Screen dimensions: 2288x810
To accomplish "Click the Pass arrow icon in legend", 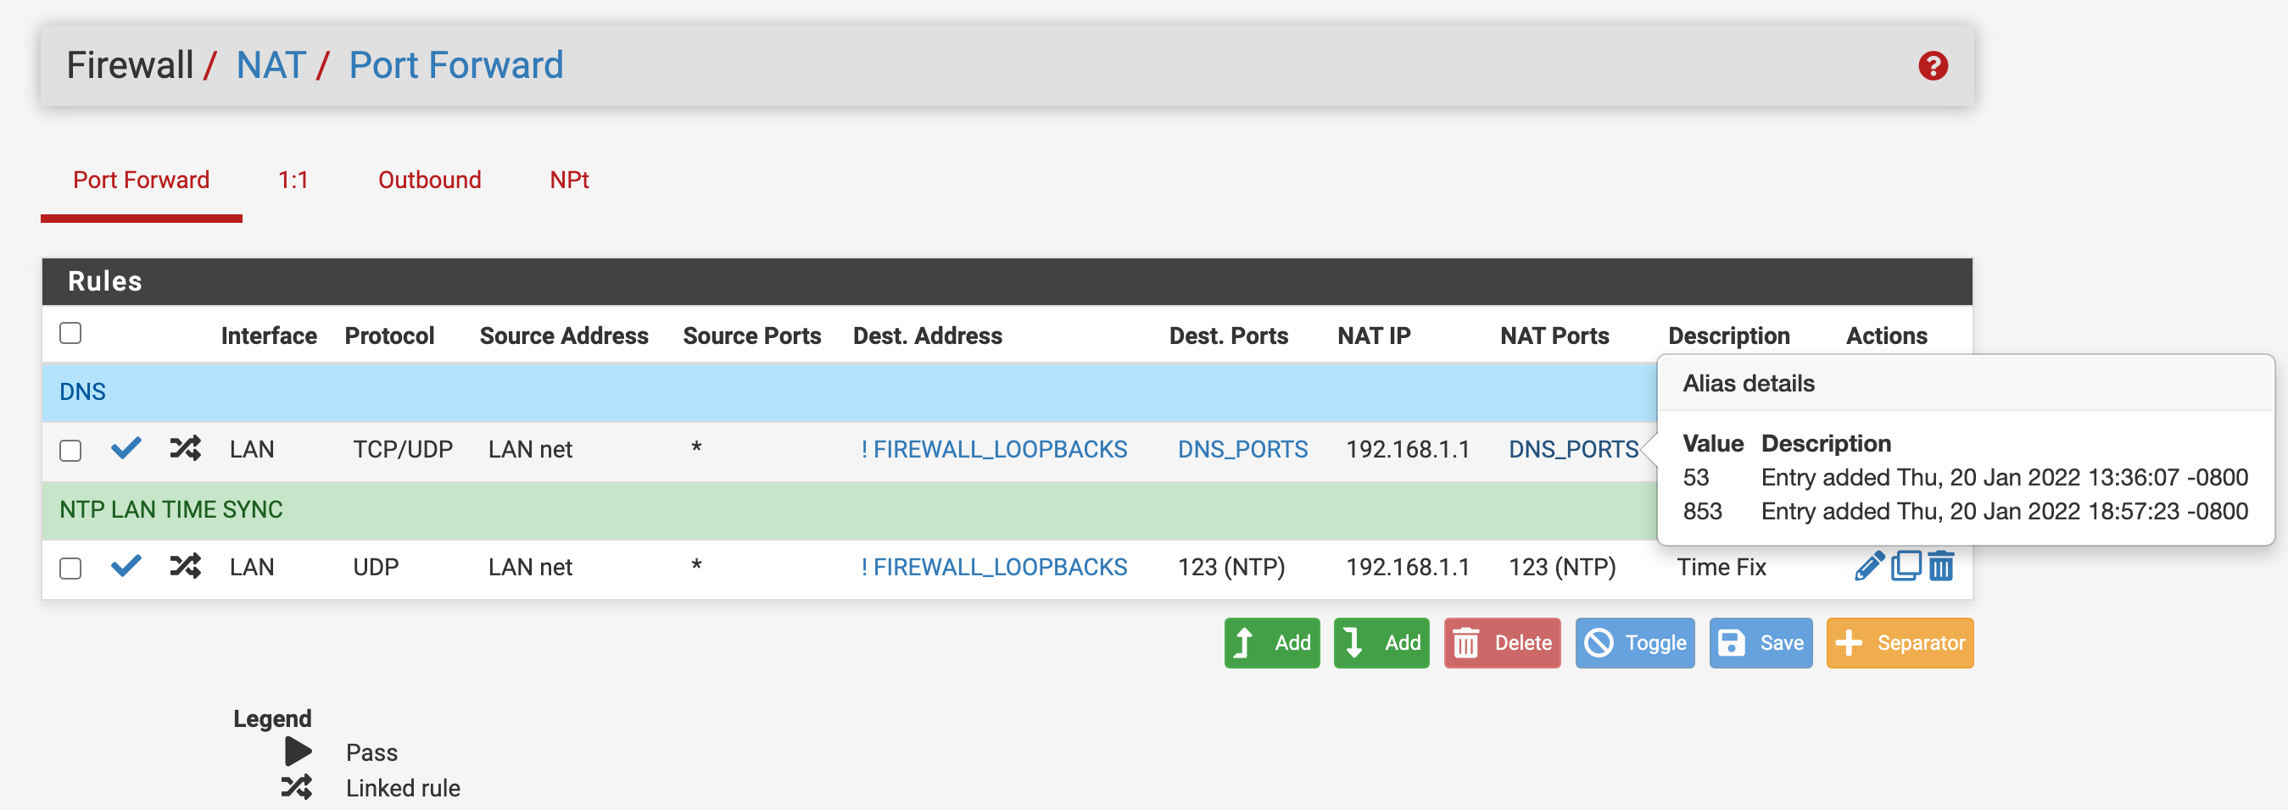I will 298,752.
